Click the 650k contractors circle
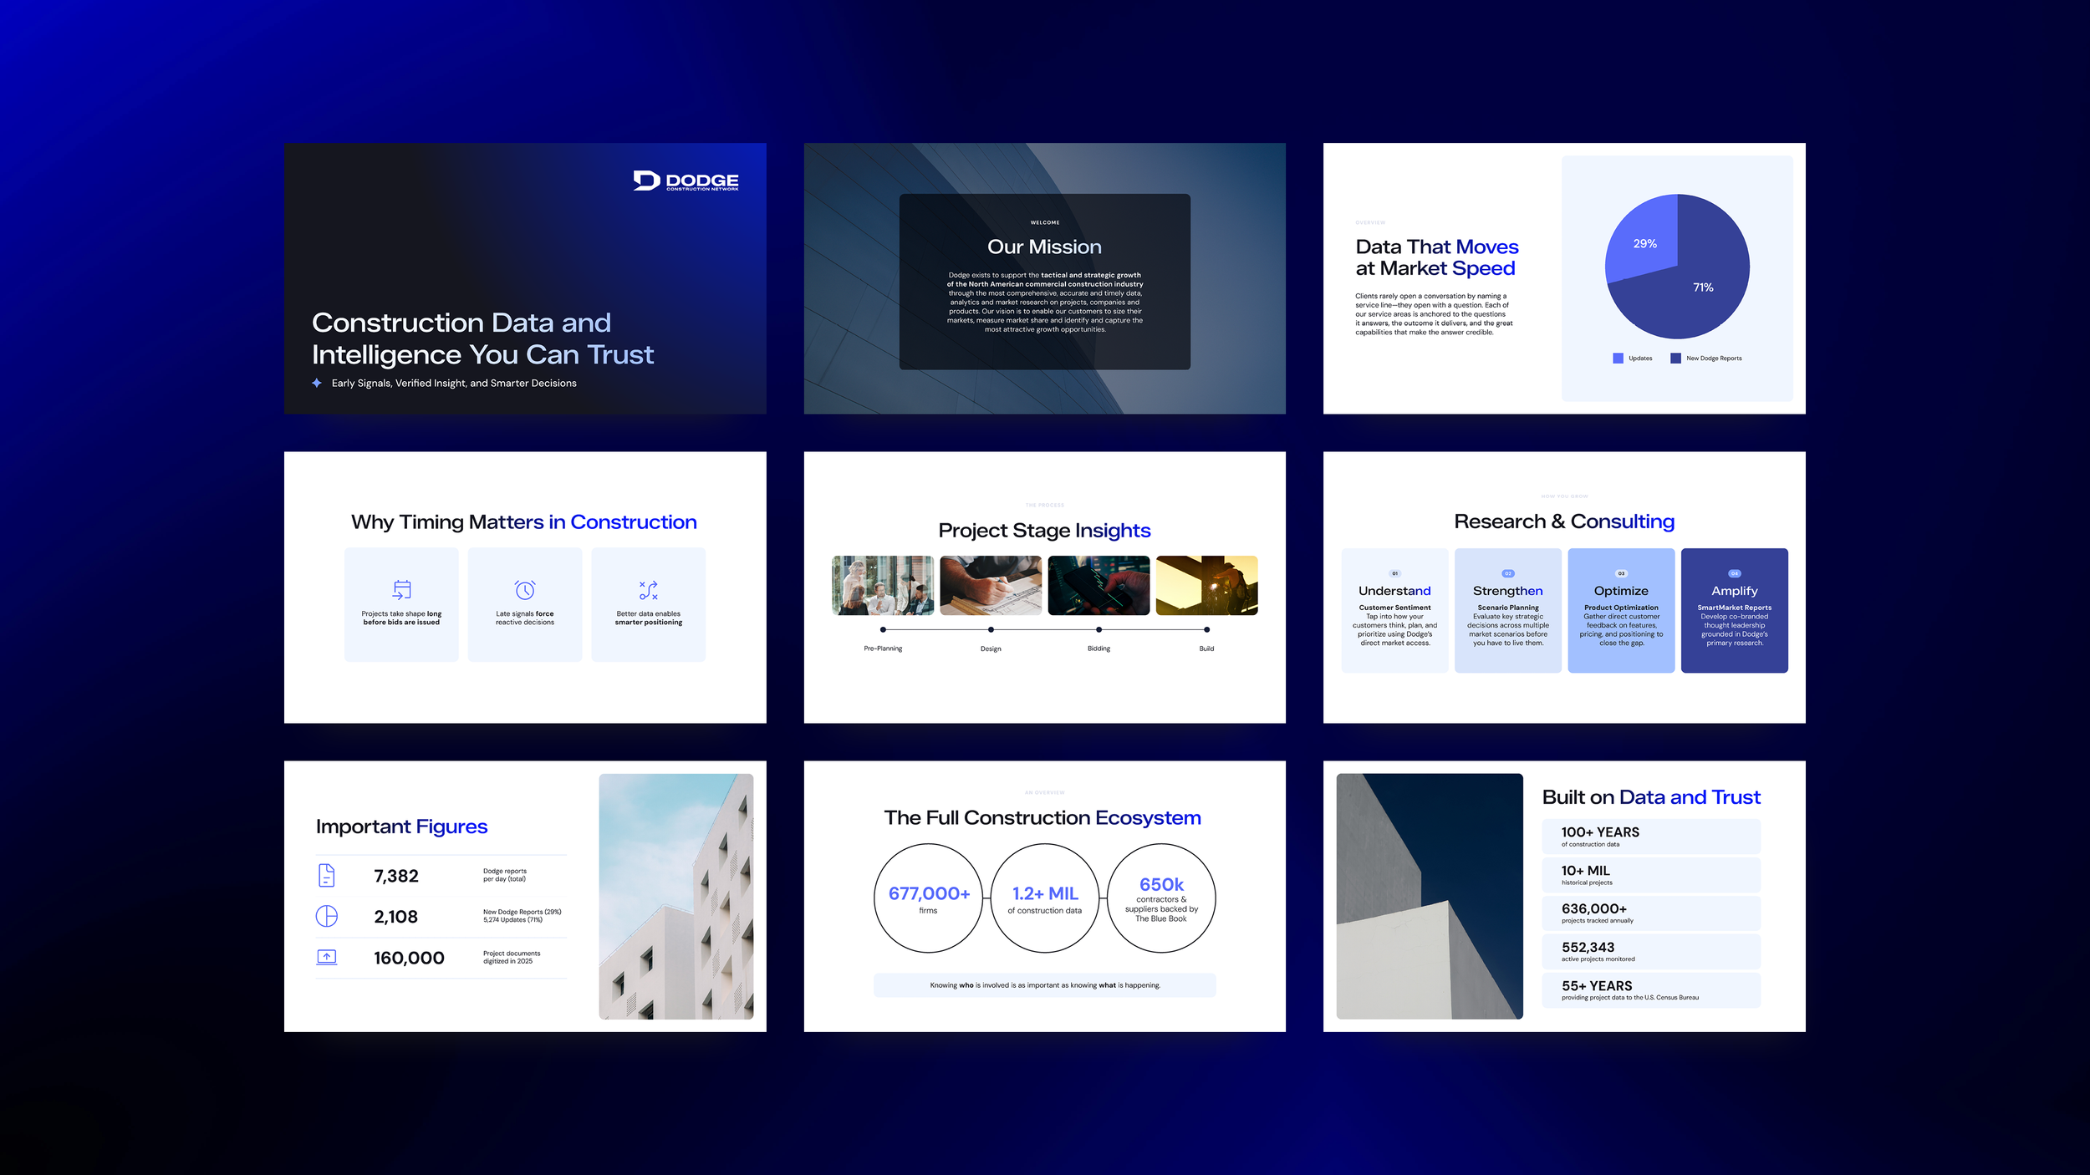Screen dimensions: 2090x1175 (1161, 898)
